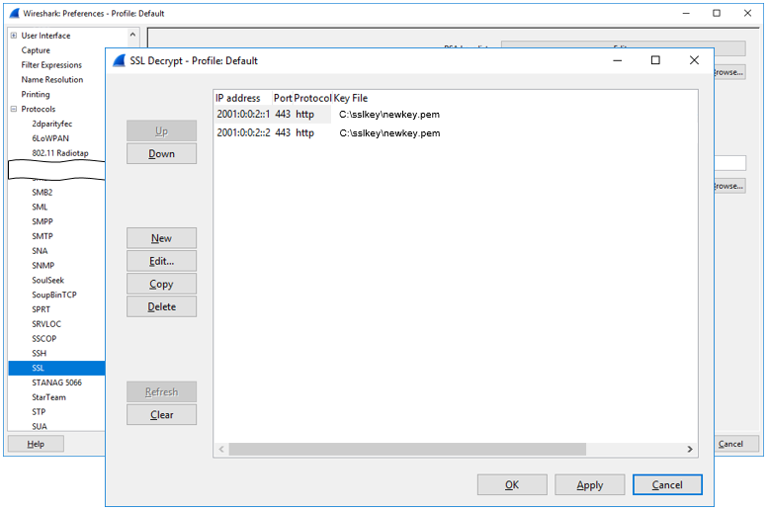Click the Refresh button

(x=162, y=392)
